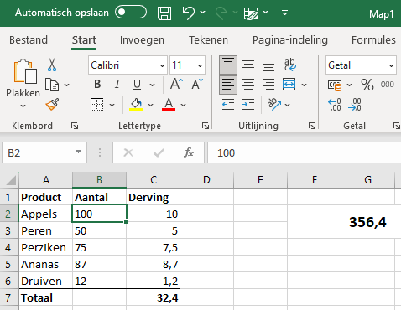Click the Decrease Indent icon
Image resolution: width=401 pixels, height=310 pixels.
228,105
